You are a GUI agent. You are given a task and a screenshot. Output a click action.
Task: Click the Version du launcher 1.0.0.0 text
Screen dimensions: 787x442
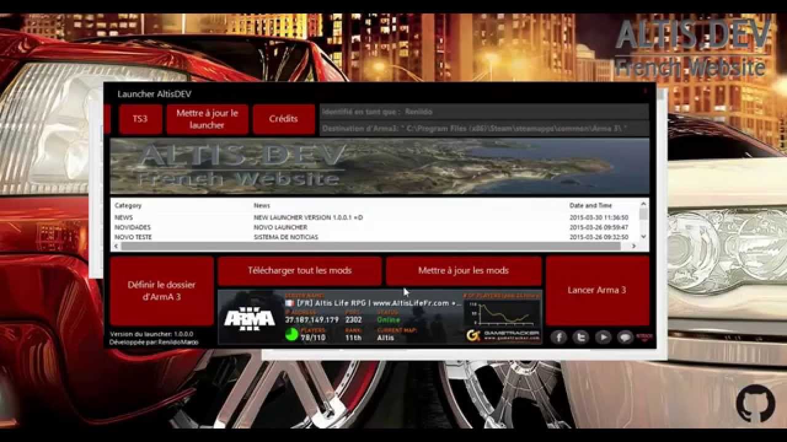click(x=151, y=334)
